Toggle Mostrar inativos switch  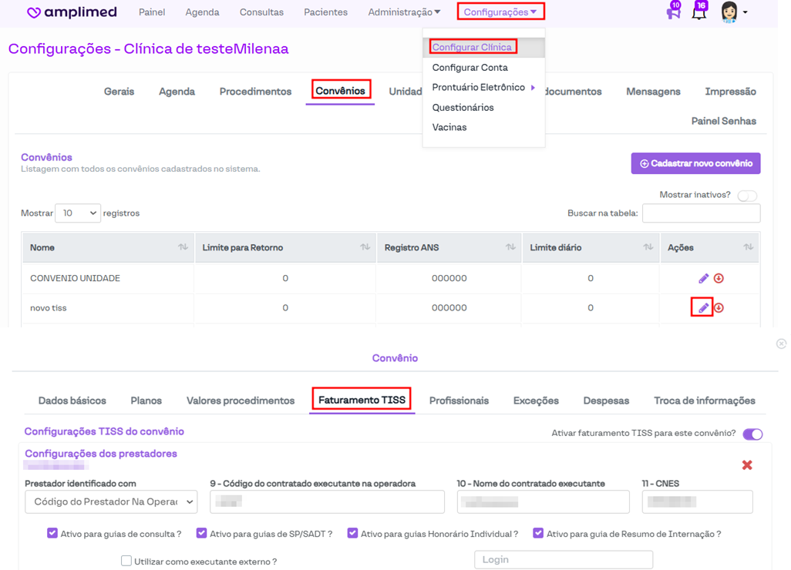tap(746, 196)
